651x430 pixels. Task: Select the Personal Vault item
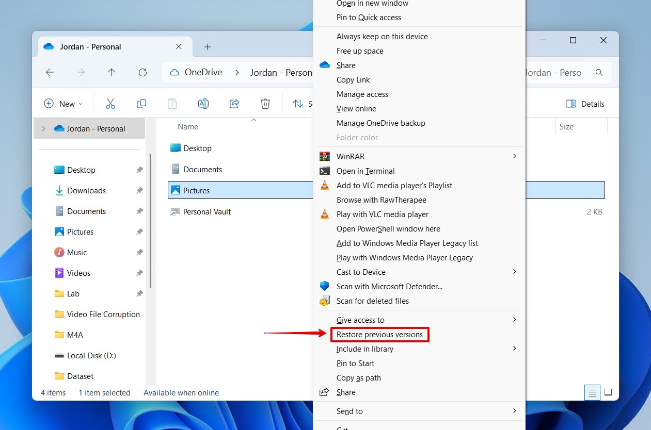click(207, 212)
